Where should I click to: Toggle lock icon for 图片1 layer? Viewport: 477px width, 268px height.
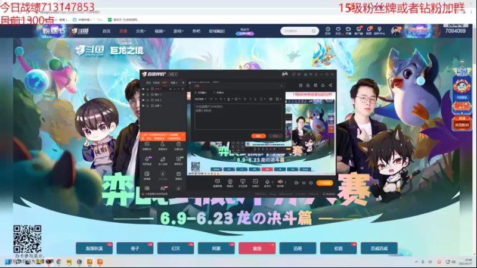pos(147,95)
